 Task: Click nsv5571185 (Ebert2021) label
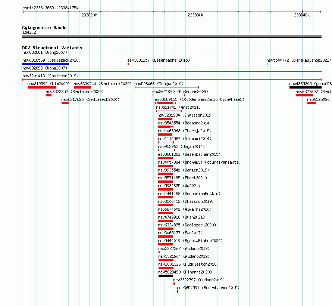[x=182, y=178]
